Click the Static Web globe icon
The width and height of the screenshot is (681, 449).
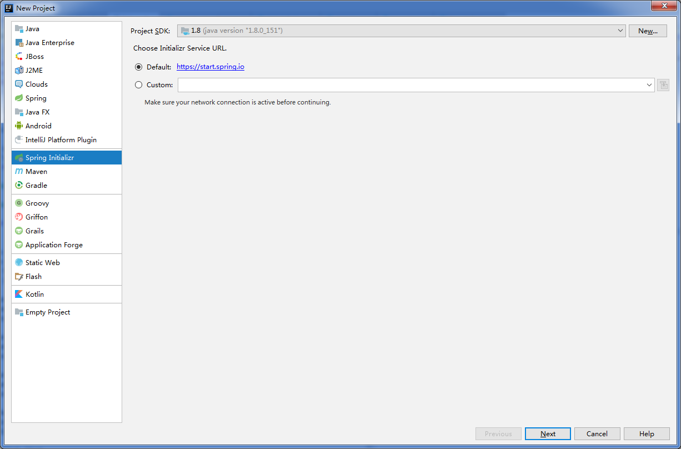click(19, 263)
